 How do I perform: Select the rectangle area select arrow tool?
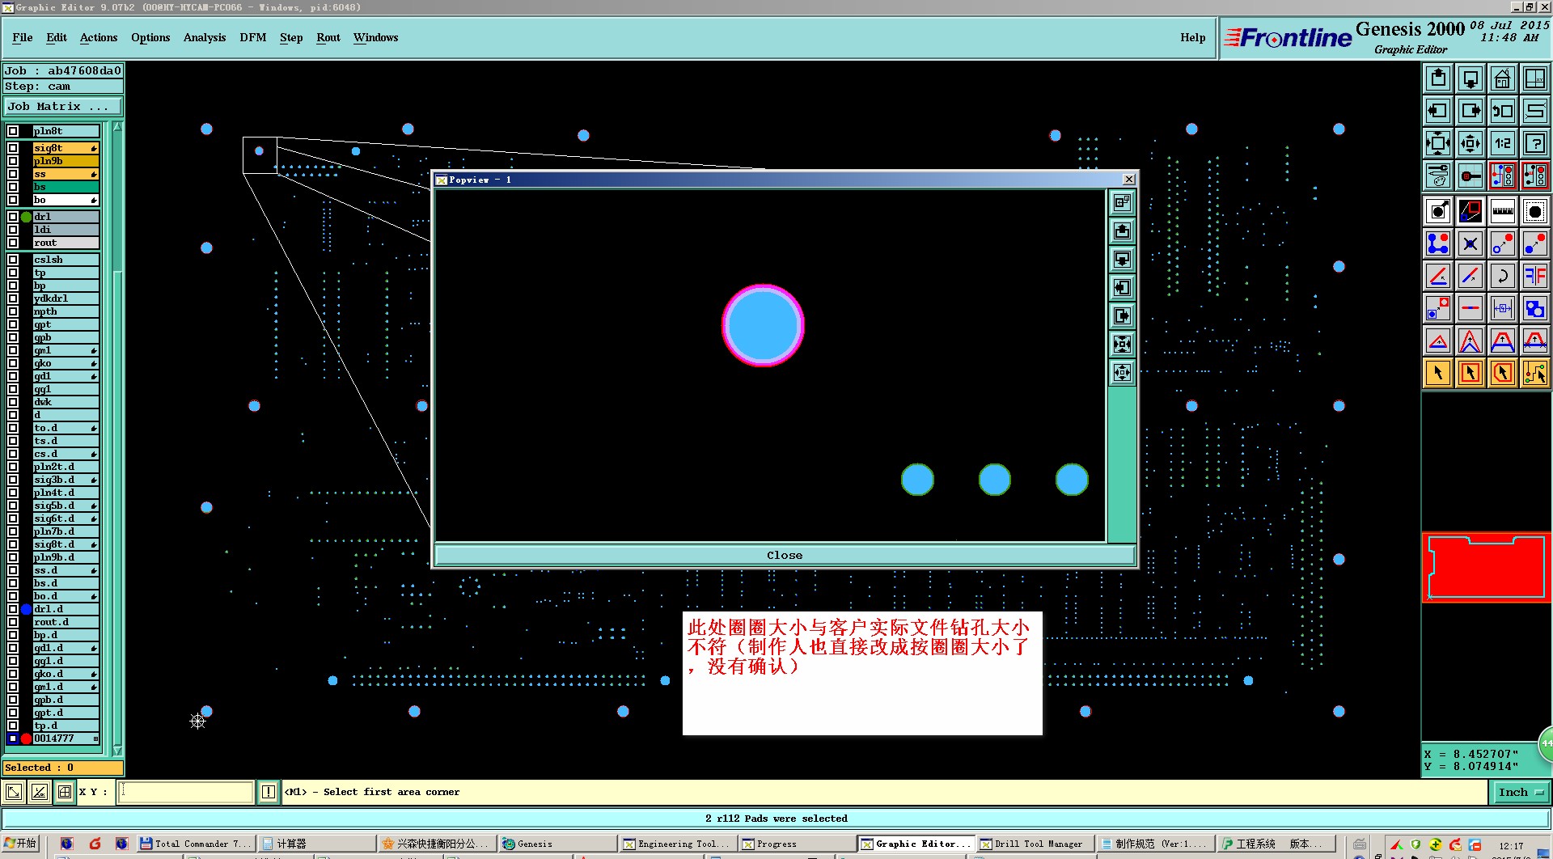1470,373
